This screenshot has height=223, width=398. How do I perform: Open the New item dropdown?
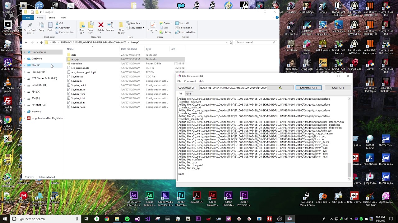click(135, 23)
